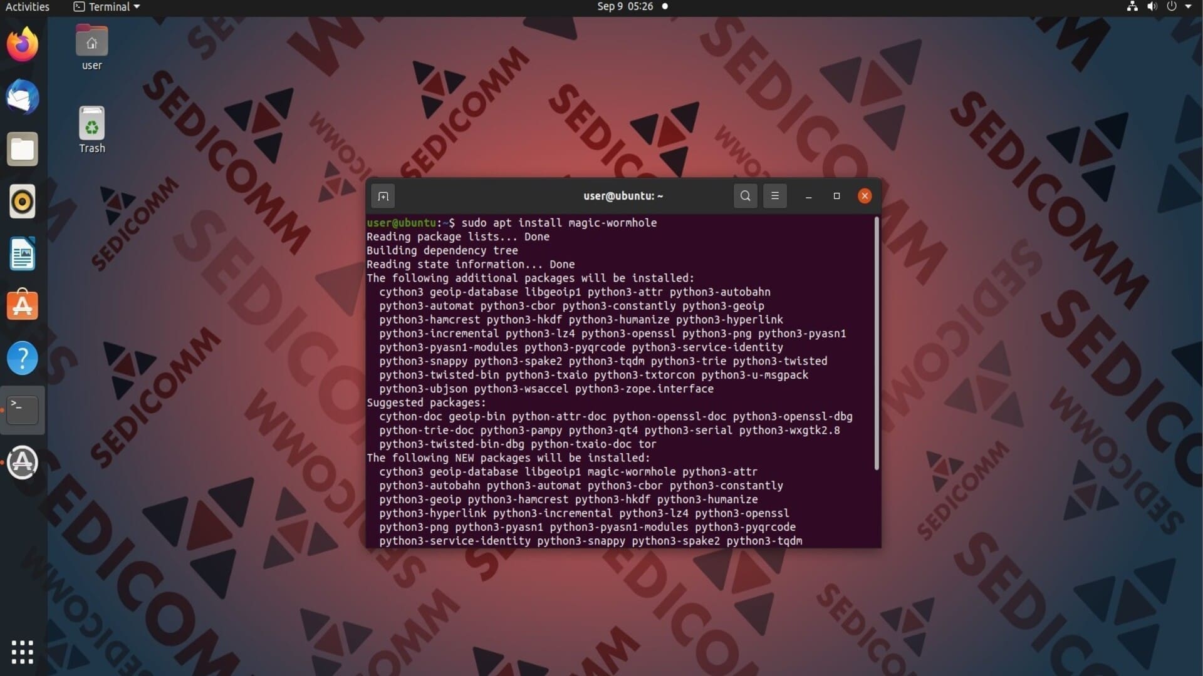Click 'python3-openssl-dbg' text in terminal
Viewport: 1203px width, 676px height.
[793, 416]
